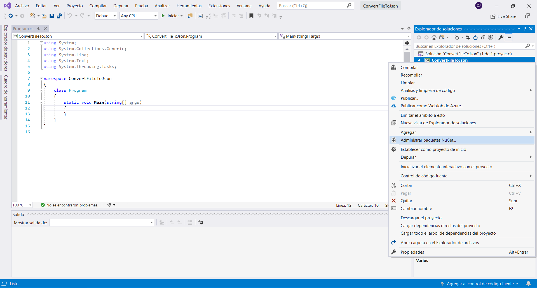Click the Live Share button
This screenshot has width=537, height=288.
[503, 16]
